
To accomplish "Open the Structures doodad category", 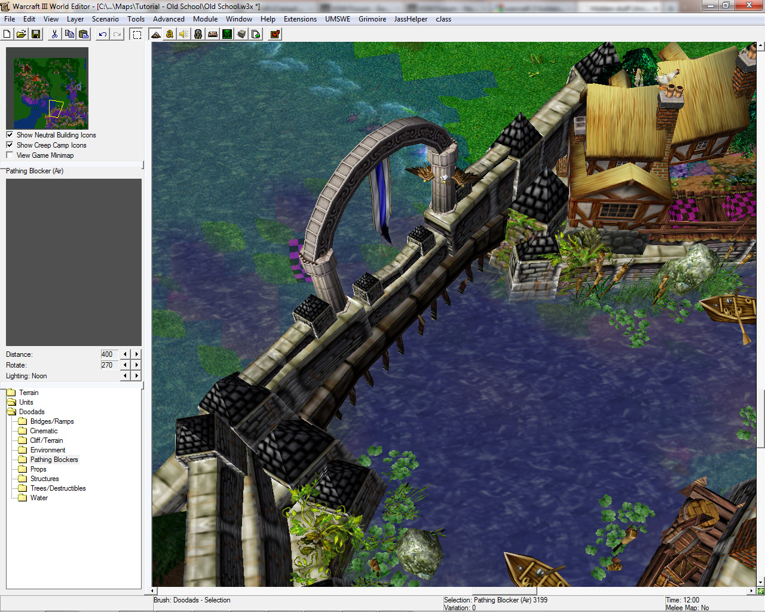I will (x=44, y=479).
